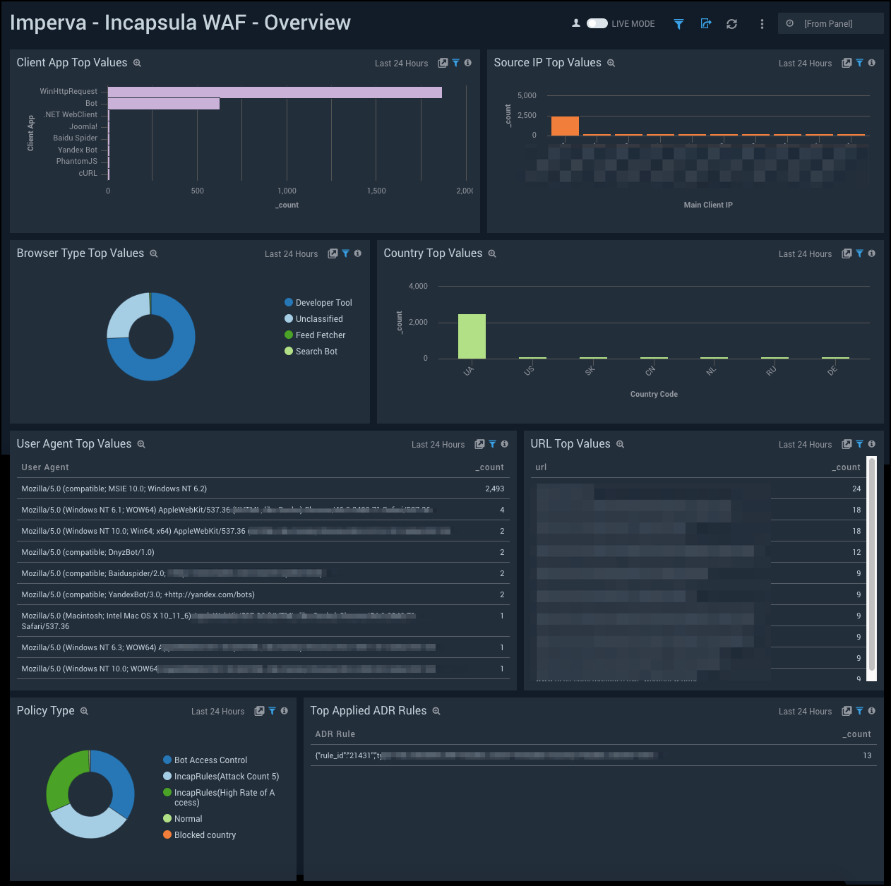Screen dimensions: 891x886
Task: Open Last 24 Hours range on Client App panel
Action: [401, 63]
